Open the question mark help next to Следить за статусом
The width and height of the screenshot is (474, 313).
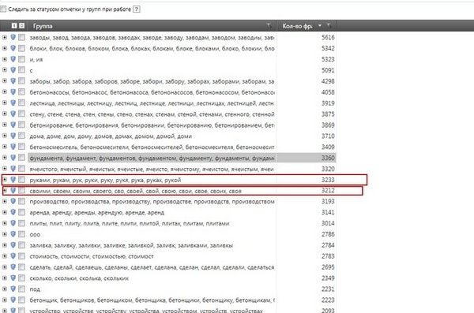point(137,9)
